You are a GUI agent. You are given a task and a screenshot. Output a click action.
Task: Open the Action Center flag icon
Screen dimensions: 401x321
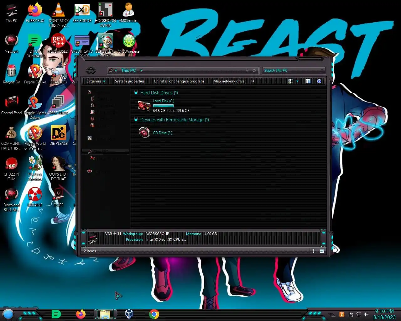coord(351,314)
